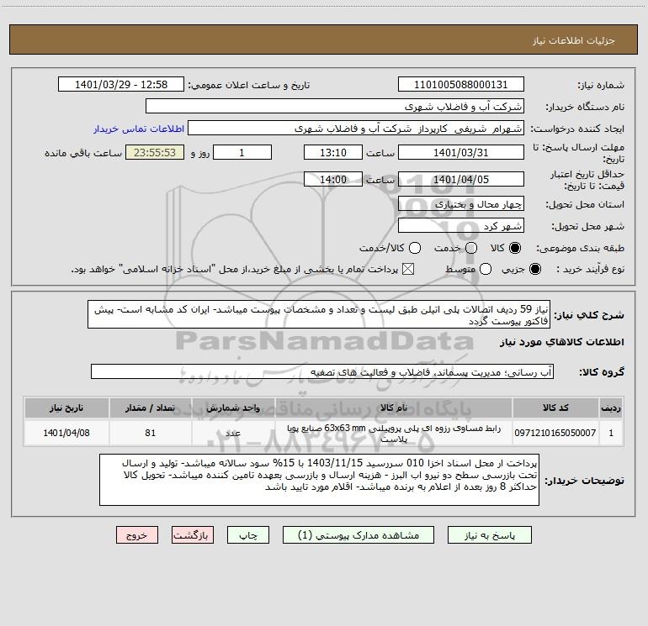Select the خدمت radio button

pyautogui.click(x=471, y=248)
